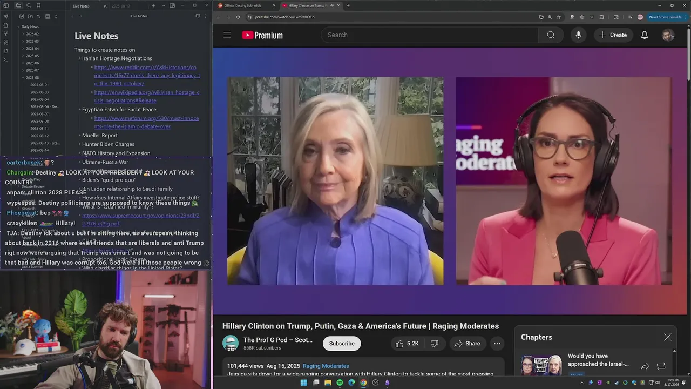691x389 pixels.
Task: Open Spotify from the taskbar
Action: pyautogui.click(x=340, y=383)
